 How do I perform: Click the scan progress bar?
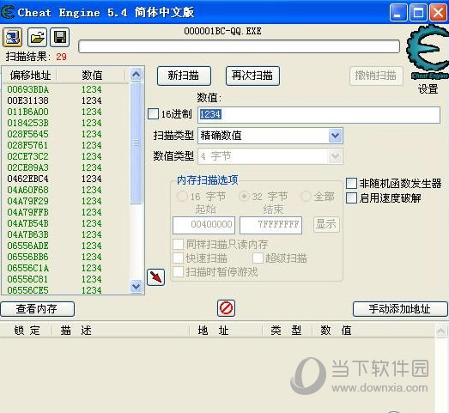(239, 46)
